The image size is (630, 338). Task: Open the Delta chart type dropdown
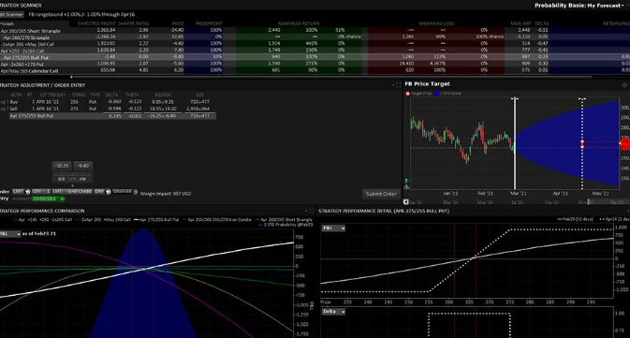pos(333,312)
